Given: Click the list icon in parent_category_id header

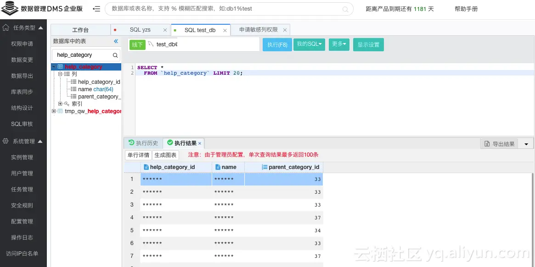Looking at the screenshot, I should [x=265, y=167].
